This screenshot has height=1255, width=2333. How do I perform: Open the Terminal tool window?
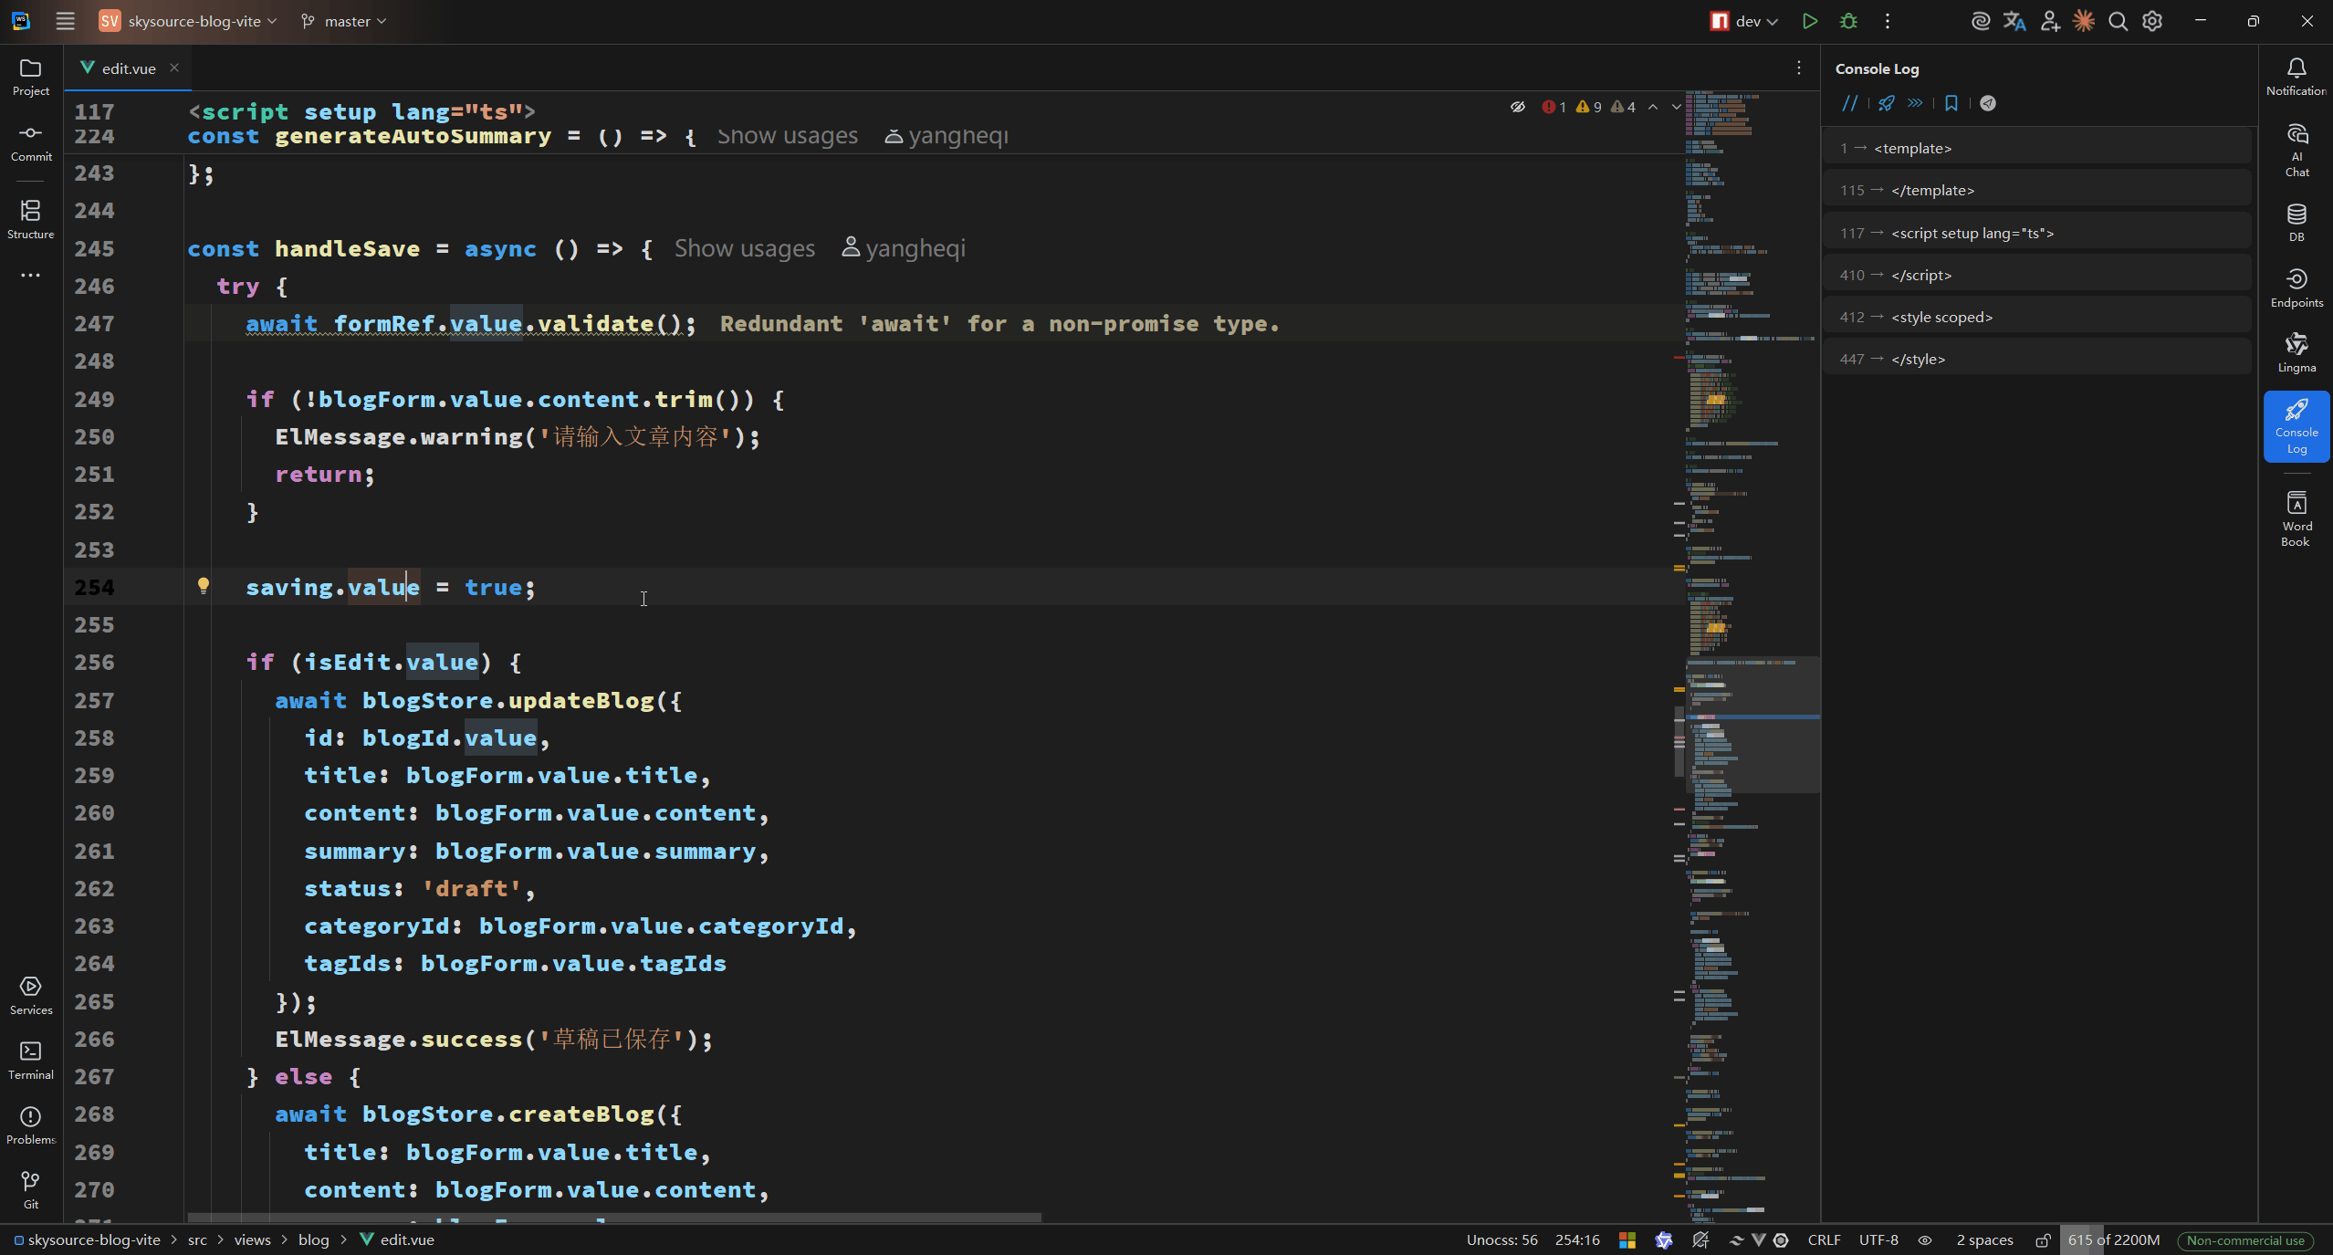31,1061
